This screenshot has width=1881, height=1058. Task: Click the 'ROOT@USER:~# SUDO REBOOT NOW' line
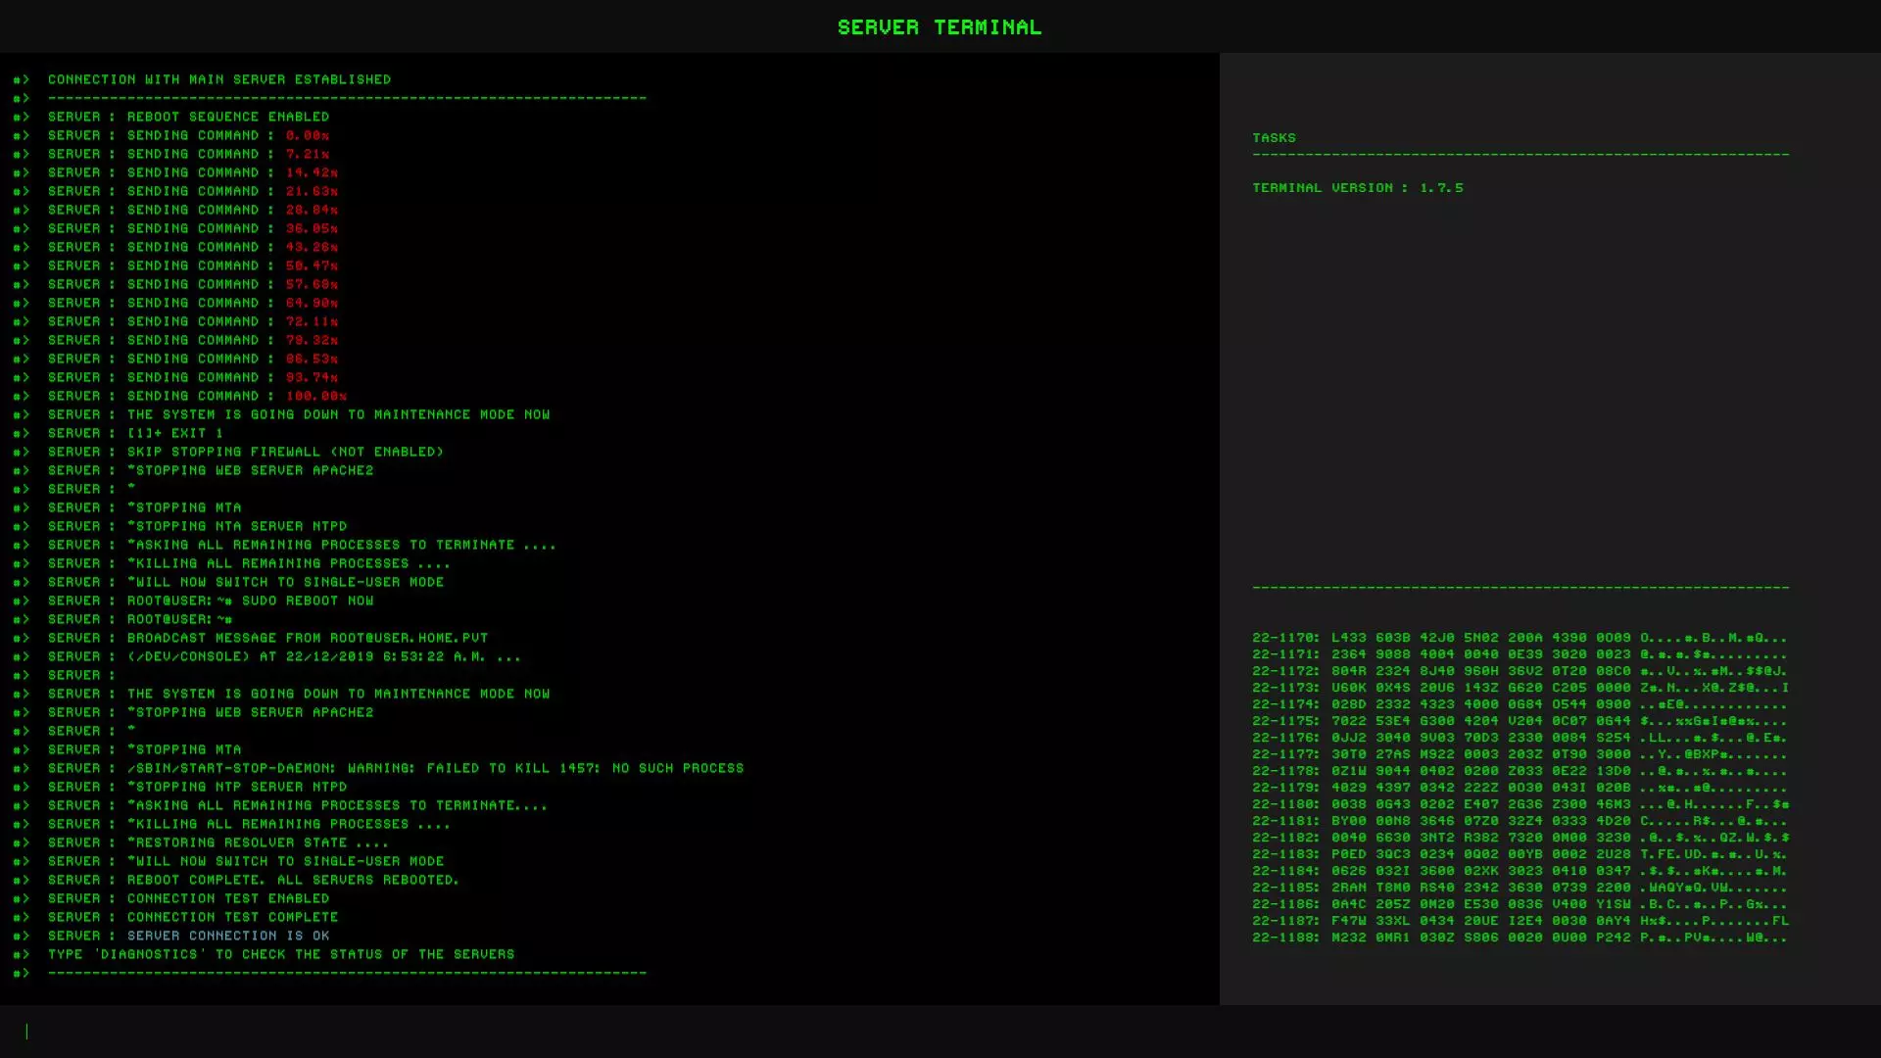click(250, 601)
